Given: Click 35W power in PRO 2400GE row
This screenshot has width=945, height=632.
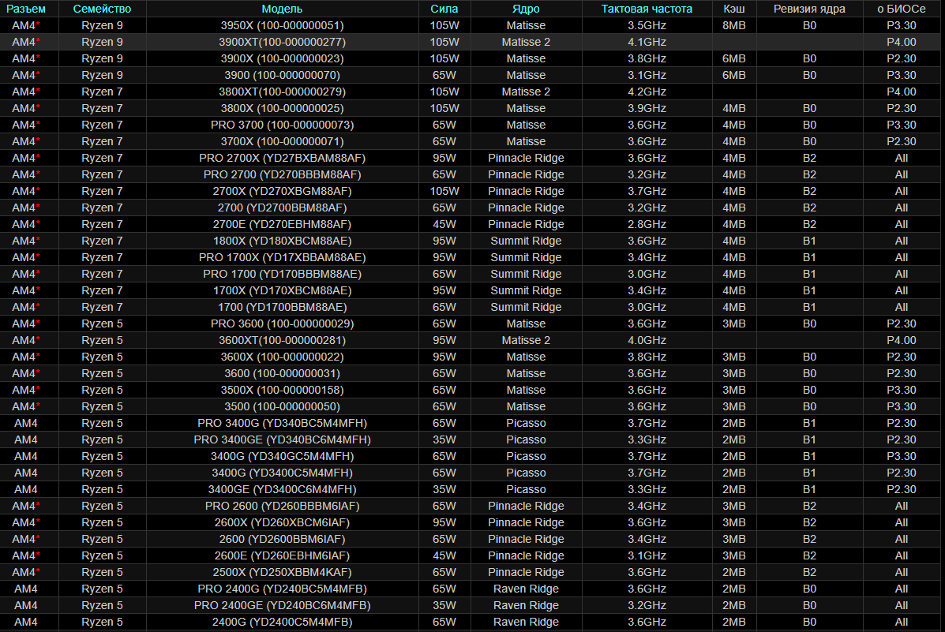Looking at the screenshot, I should 444,605.
